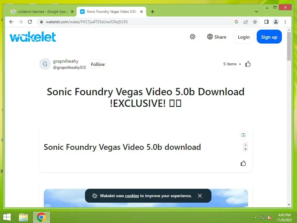Click the page scrollbar up arrow
Viewport: 297px width, 223px height.
click(x=289, y=30)
